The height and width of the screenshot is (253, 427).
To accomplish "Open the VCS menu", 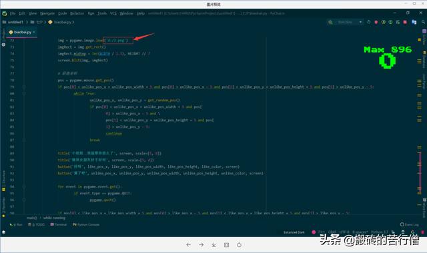I will coord(113,13).
